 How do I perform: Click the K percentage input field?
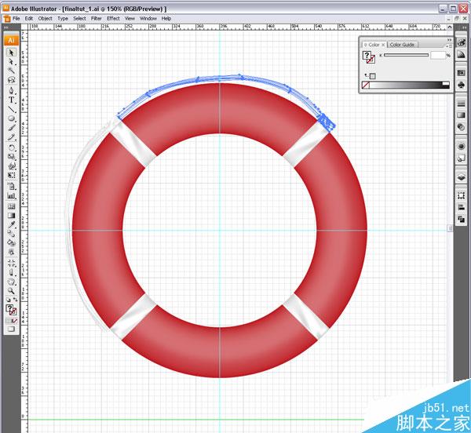[x=438, y=55]
